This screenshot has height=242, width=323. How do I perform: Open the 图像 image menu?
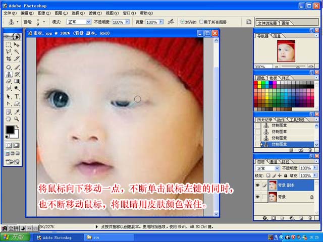point(44,13)
